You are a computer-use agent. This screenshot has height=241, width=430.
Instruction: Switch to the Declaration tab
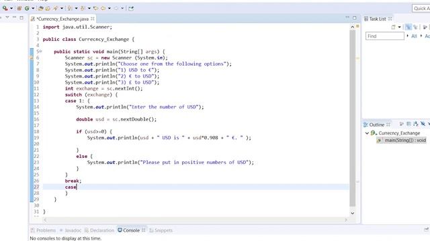click(x=99, y=230)
